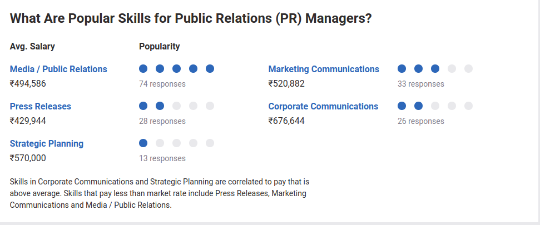Click the Popularity column header
Image resolution: width=540 pixels, height=225 pixels.
160,47
